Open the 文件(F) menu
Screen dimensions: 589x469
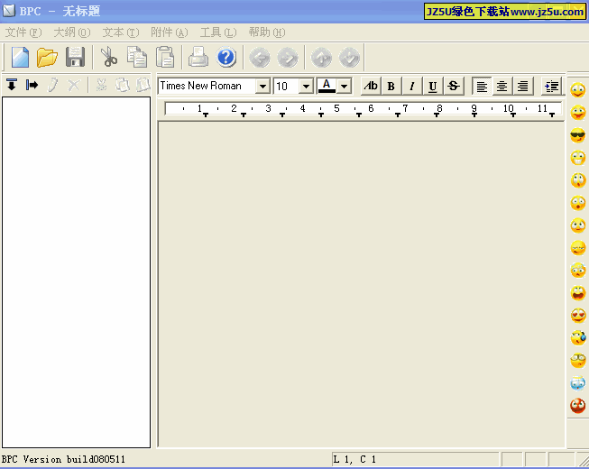point(23,32)
